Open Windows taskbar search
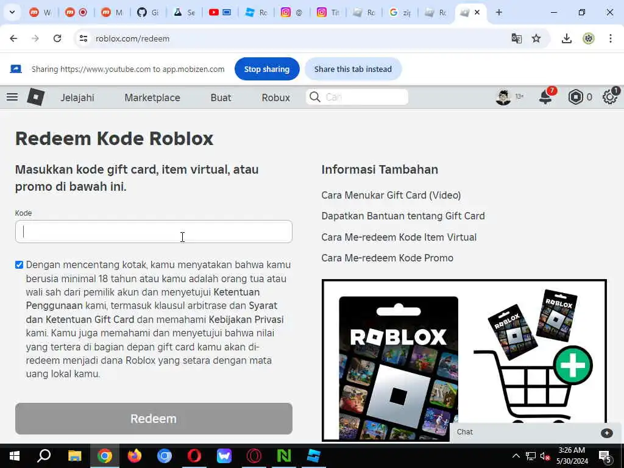This screenshot has height=468, width=624. coord(44,456)
